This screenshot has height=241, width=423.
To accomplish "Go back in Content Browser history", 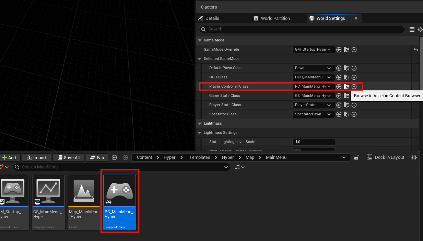I will [115, 157].
